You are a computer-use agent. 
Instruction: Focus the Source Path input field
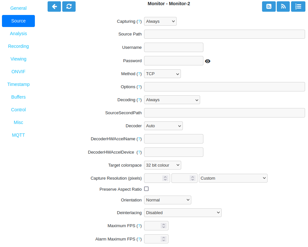pos(225,34)
